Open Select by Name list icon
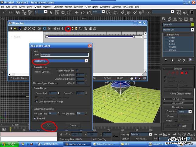Viewport: 196px width, 147px height. pos(57,12)
